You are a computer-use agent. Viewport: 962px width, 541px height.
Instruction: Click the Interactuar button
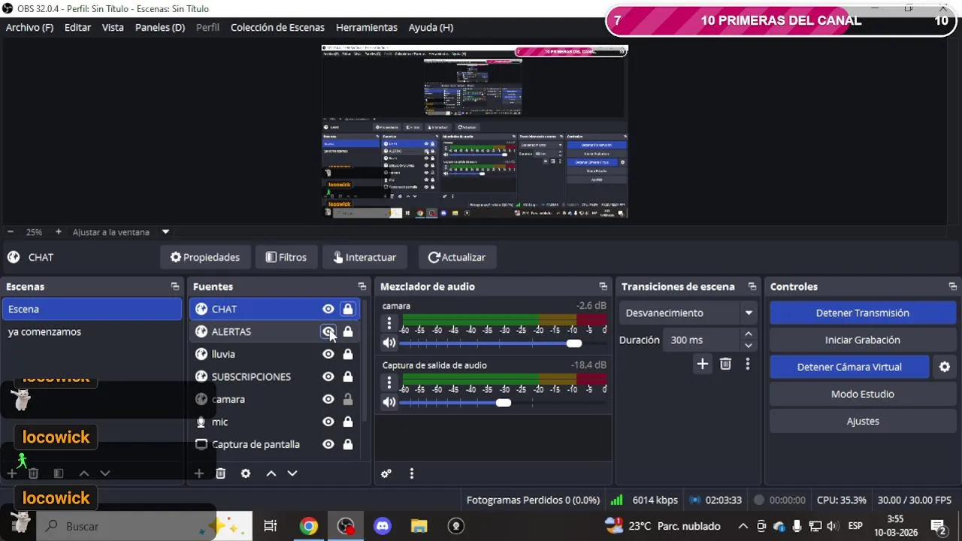pos(365,257)
